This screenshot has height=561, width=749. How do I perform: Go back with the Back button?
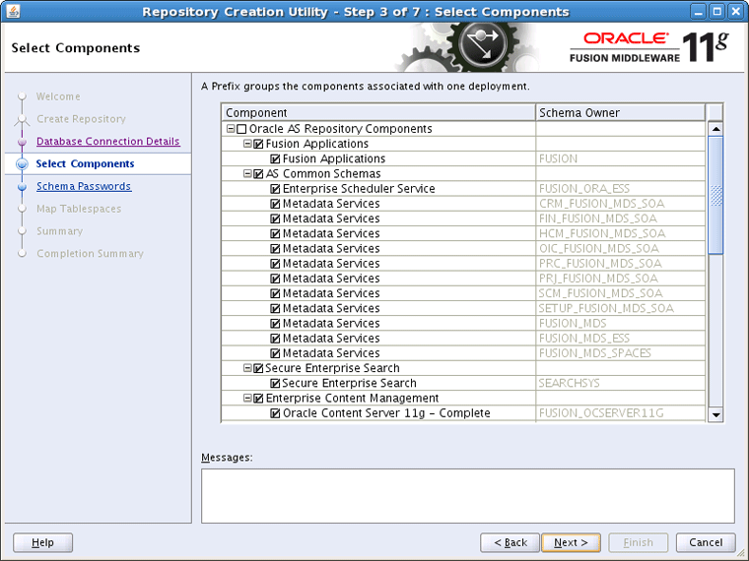tap(510, 542)
